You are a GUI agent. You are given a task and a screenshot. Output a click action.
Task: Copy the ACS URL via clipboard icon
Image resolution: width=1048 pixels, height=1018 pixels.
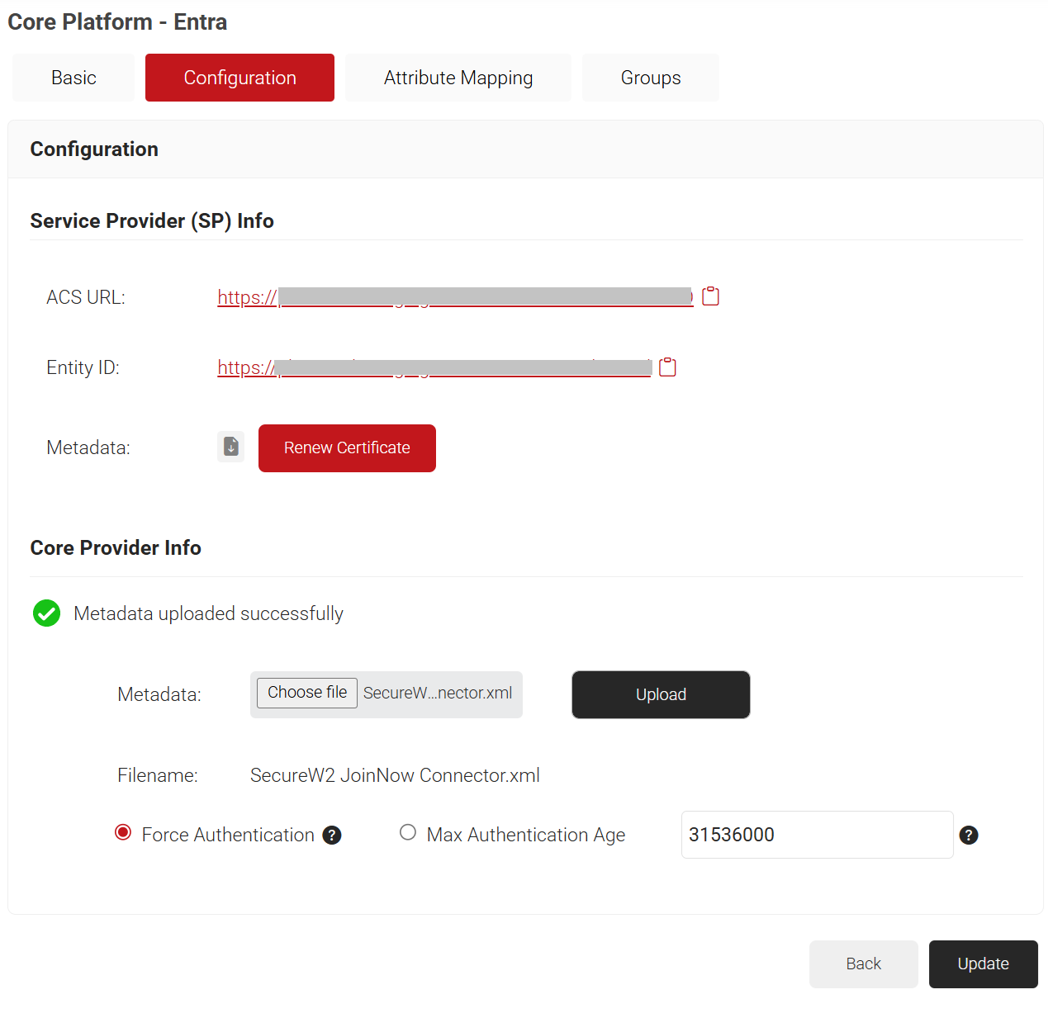[710, 296]
